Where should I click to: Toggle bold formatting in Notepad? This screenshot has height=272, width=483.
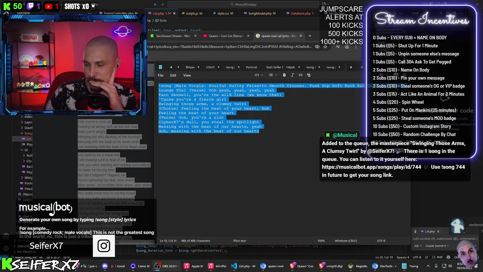[x=284, y=75]
